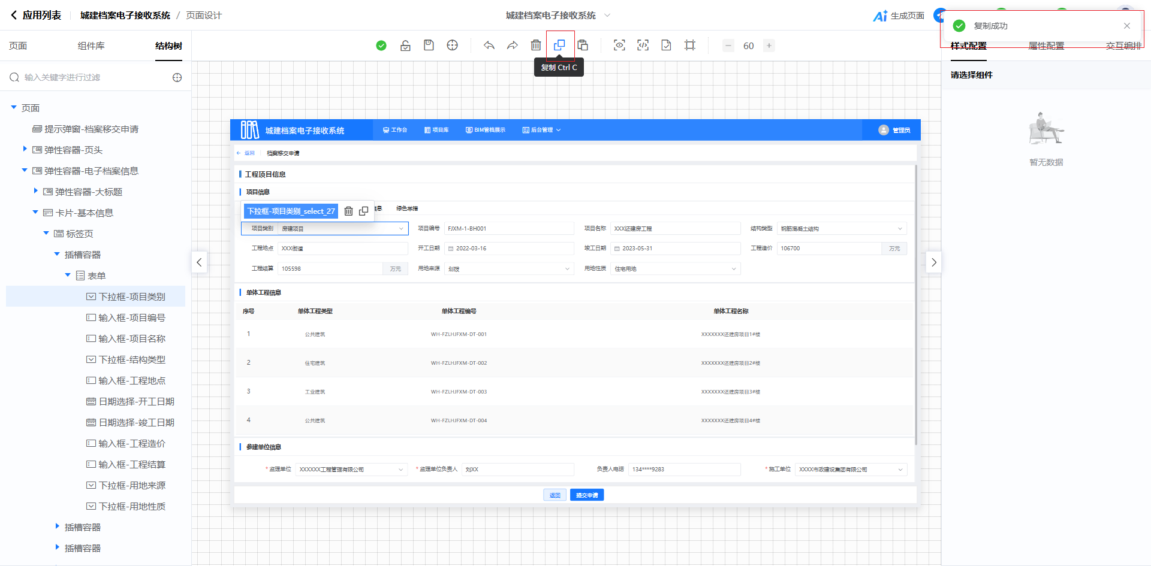Click the undo arrow icon
1151x566 pixels.
pyautogui.click(x=489, y=46)
